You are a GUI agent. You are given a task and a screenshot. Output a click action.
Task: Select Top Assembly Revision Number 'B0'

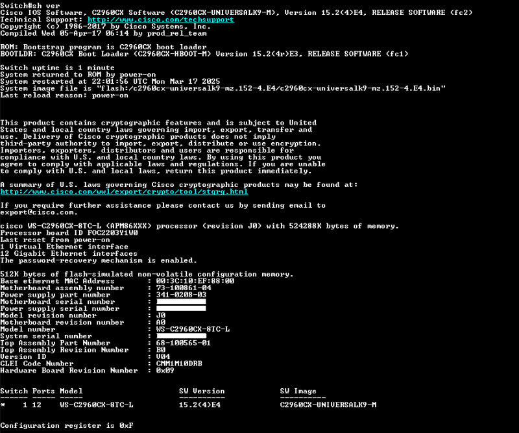[x=161, y=350]
